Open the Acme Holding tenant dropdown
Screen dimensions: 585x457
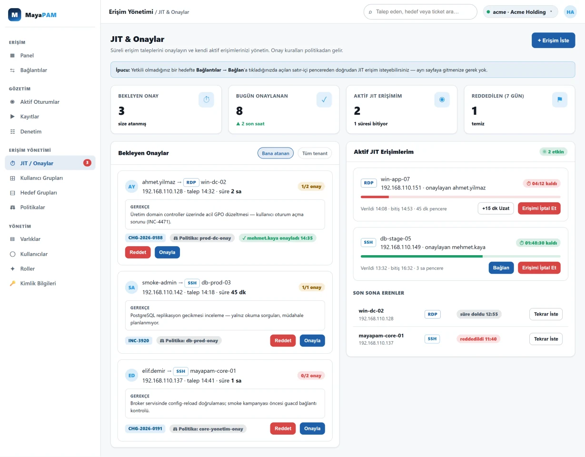tap(521, 12)
